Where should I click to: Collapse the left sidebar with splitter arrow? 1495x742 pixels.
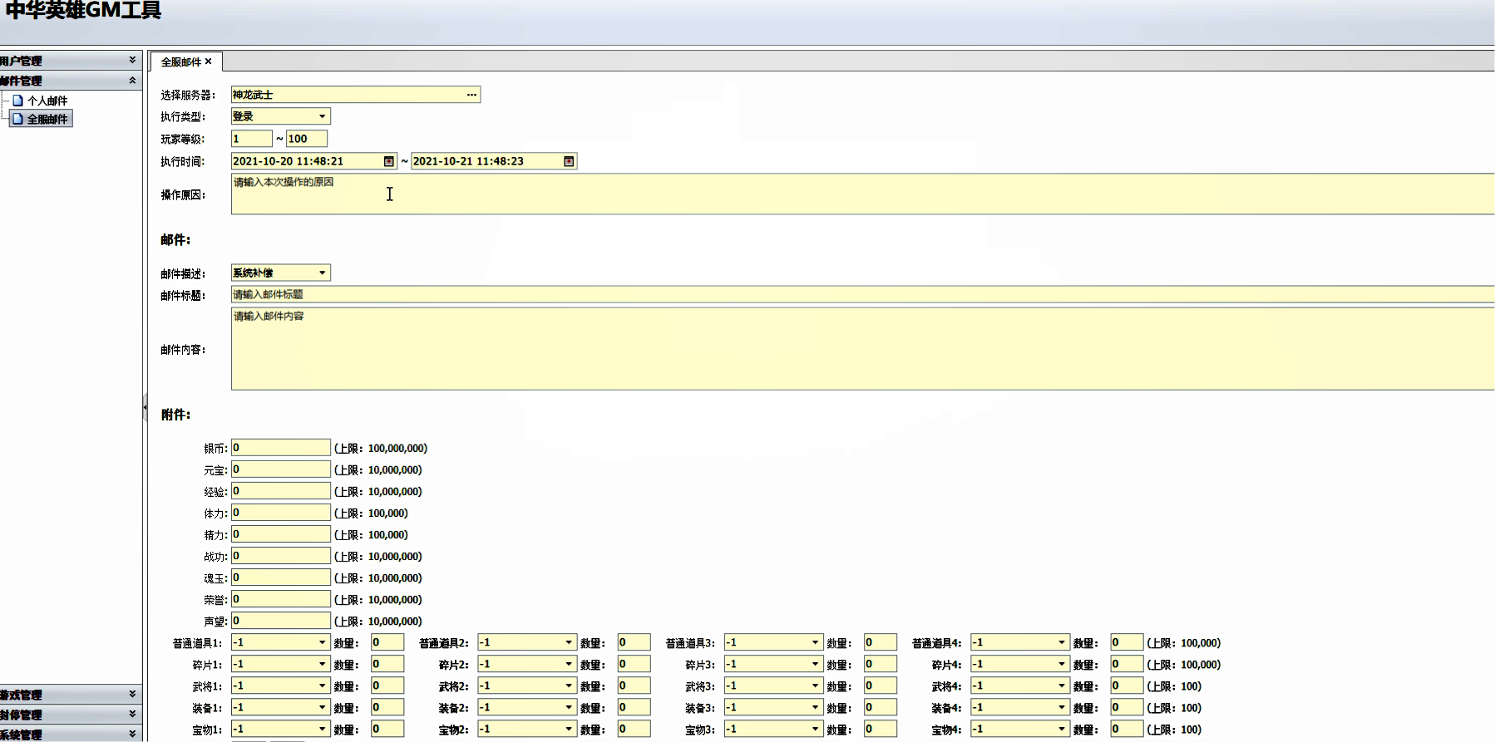coord(145,407)
